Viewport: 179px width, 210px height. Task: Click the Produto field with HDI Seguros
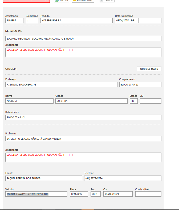click(76, 21)
